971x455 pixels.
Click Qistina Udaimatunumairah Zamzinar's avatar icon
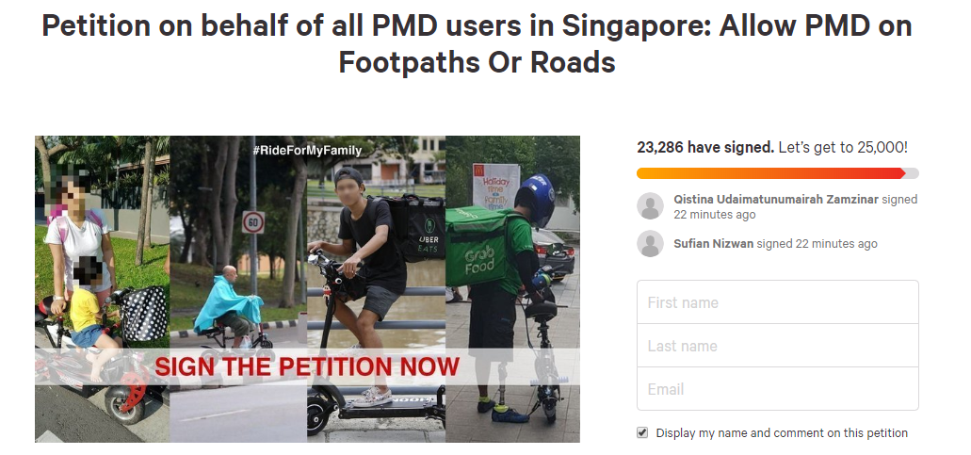(x=650, y=206)
